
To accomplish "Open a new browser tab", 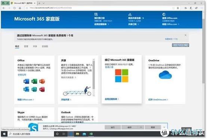I will point(39,3).
